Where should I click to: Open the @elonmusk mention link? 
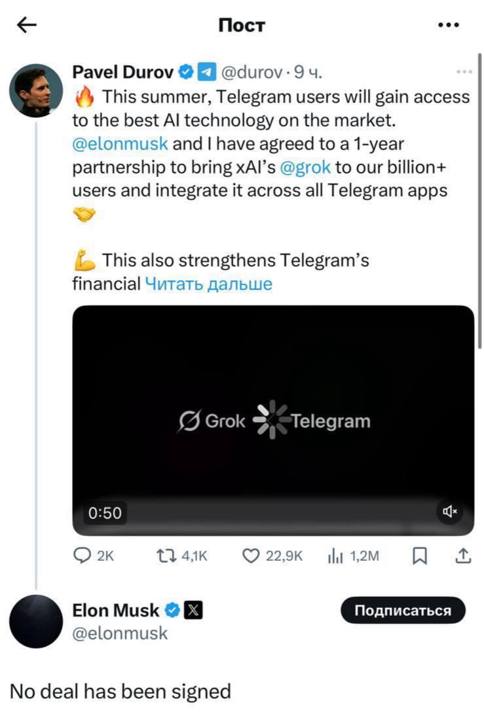click(121, 143)
